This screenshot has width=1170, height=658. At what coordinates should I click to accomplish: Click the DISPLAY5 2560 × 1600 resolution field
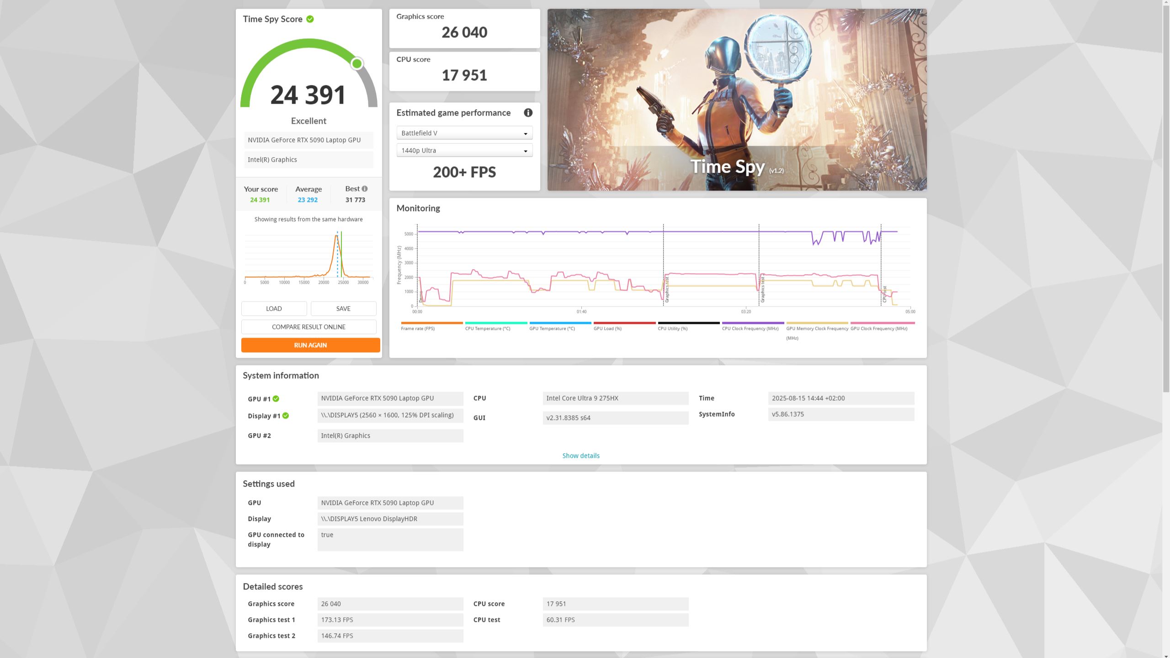pyautogui.click(x=390, y=415)
